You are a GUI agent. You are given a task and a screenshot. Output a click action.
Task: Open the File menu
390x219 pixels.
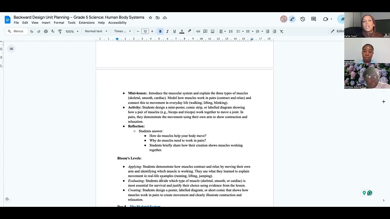[16, 23]
